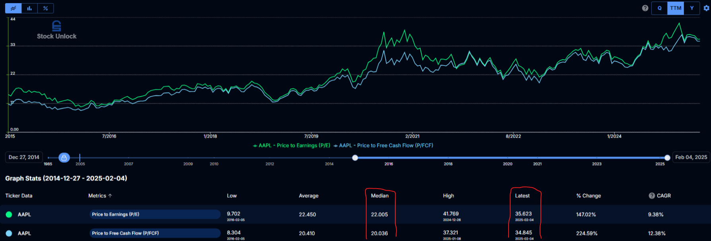This screenshot has width=711, height=241.
Task: Open the Feb 04, 2025 end date field
Action: 691,157
